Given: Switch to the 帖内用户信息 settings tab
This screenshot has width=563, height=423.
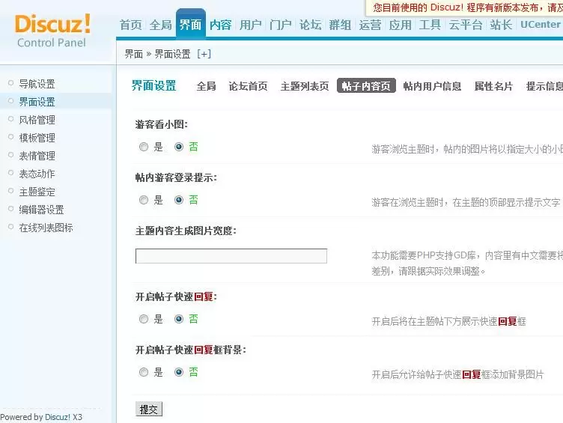Looking at the screenshot, I should click(432, 86).
